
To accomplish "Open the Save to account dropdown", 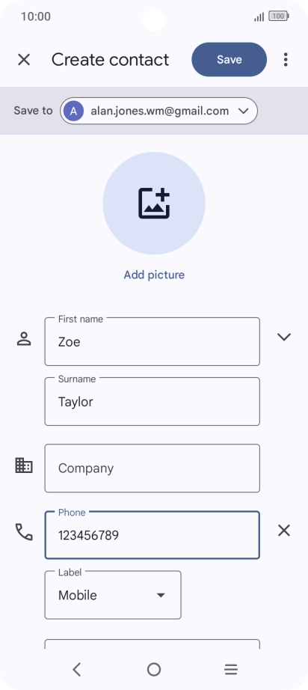I will (x=158, y=111).
